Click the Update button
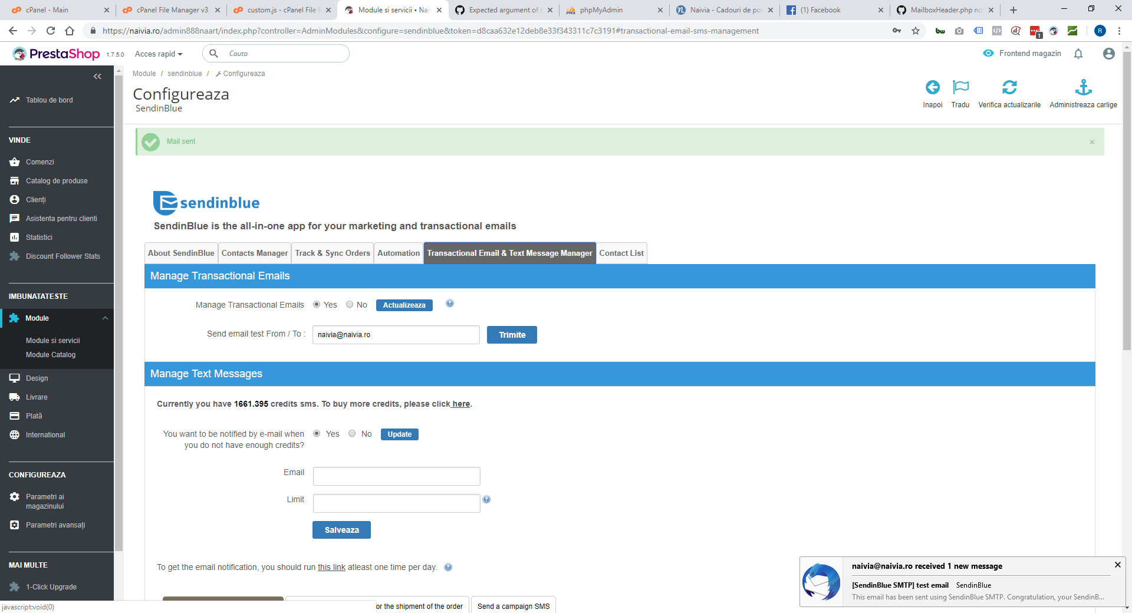Viewport: 1132px width, 613px height. (x=400, y=434)
